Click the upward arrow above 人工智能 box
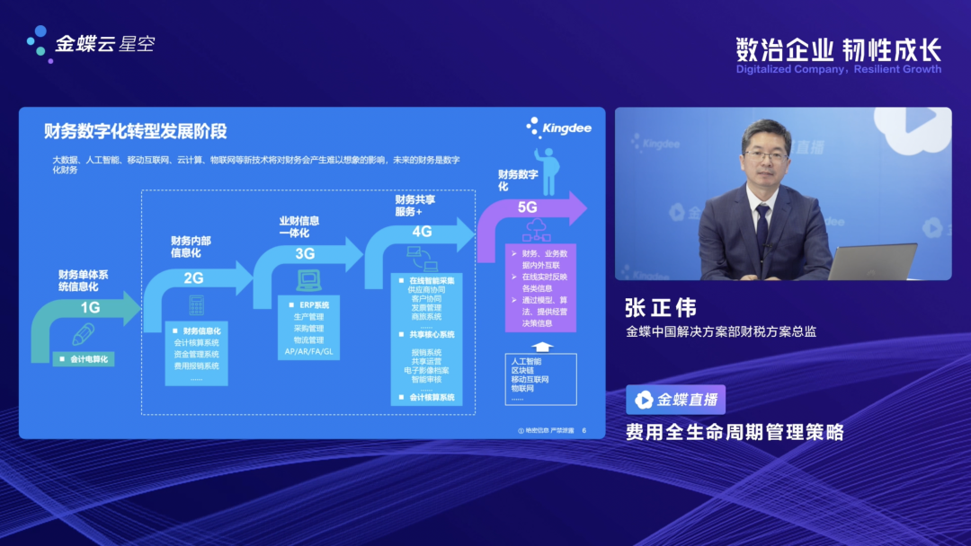 click(540, 346)
